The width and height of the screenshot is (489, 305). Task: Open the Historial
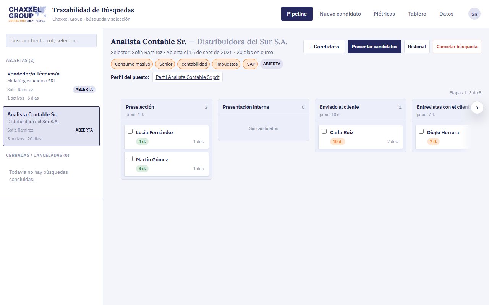click(417, 47)
